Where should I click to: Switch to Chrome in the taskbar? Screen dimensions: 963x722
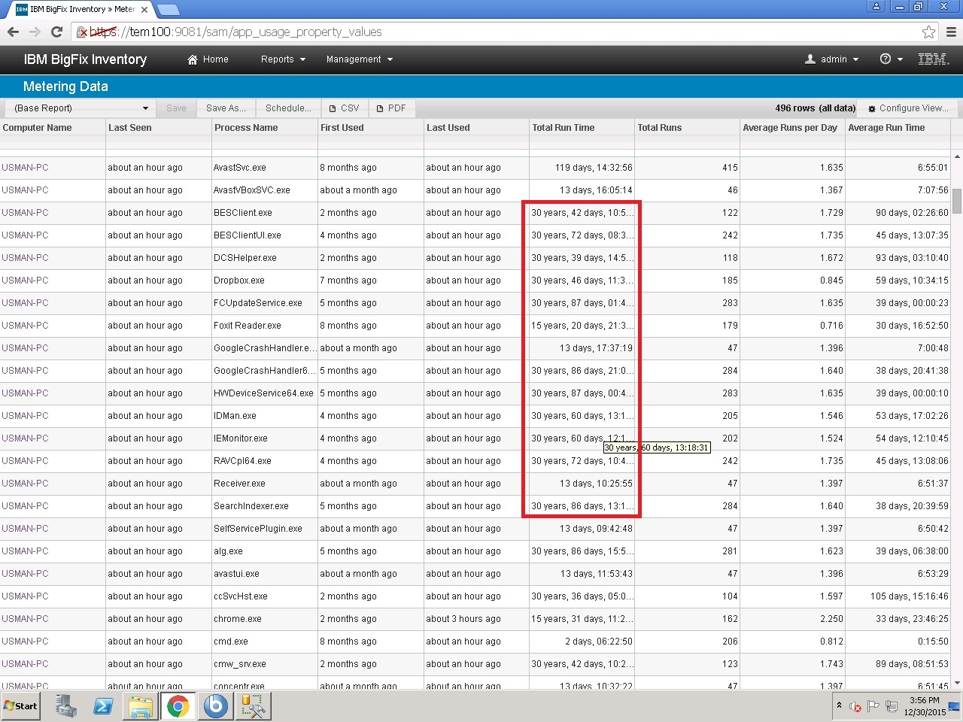178,706
